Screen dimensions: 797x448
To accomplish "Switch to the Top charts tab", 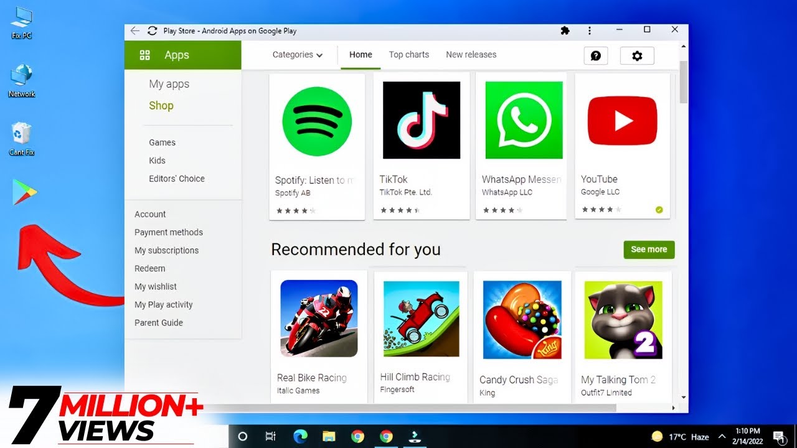I will (x=409, y=55).
